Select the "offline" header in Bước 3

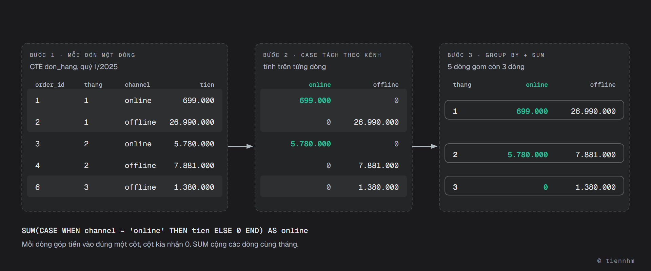[x=603, y=85]
